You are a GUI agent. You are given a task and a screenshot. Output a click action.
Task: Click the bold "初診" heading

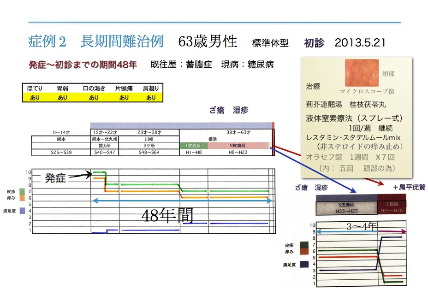point(314,43)
